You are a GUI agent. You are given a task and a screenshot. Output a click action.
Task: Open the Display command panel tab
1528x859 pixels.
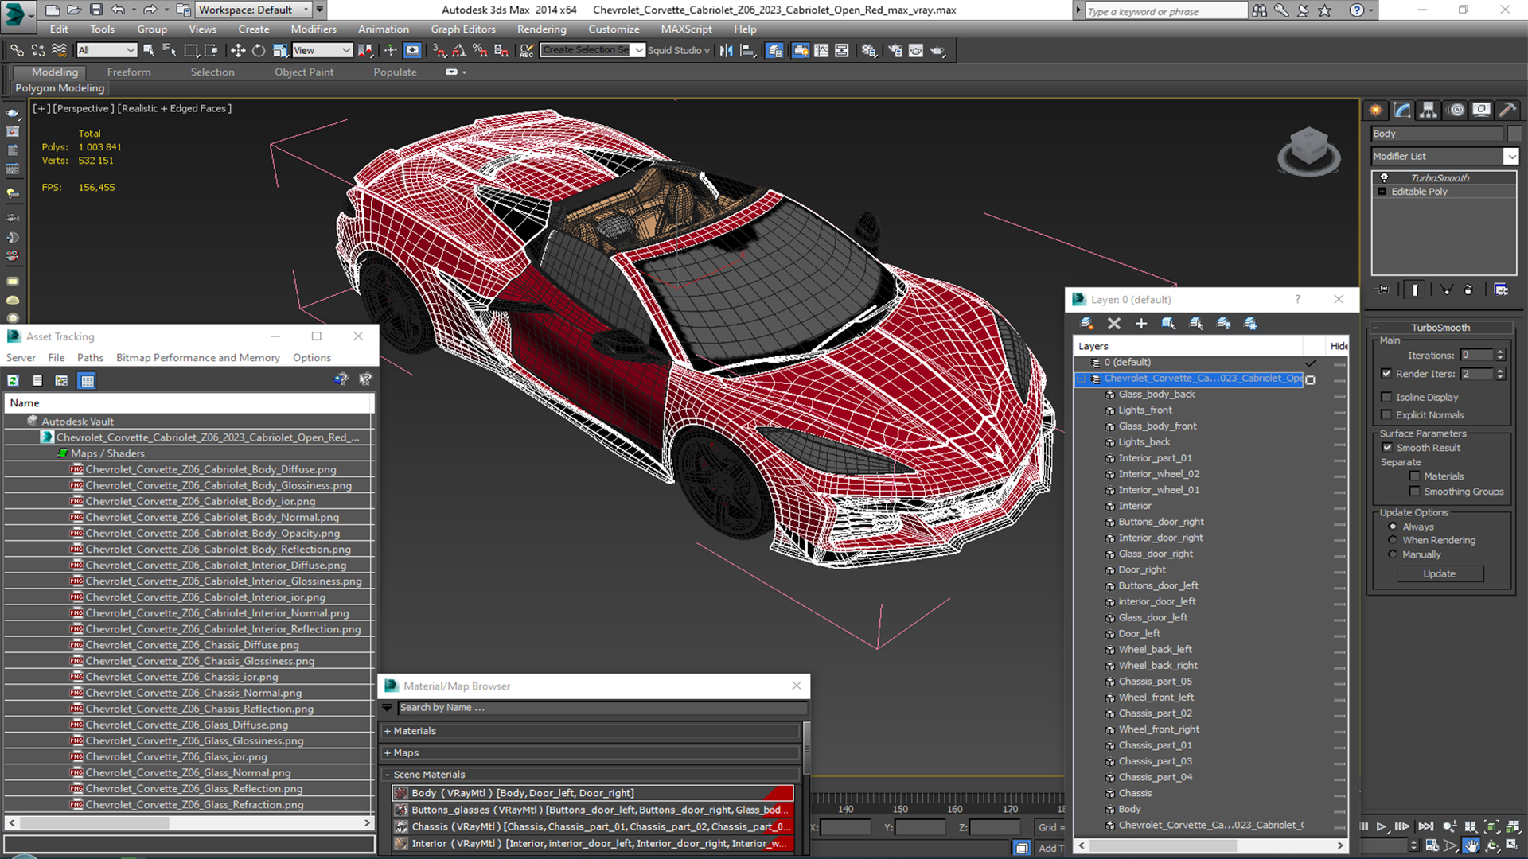point(1481,110)
